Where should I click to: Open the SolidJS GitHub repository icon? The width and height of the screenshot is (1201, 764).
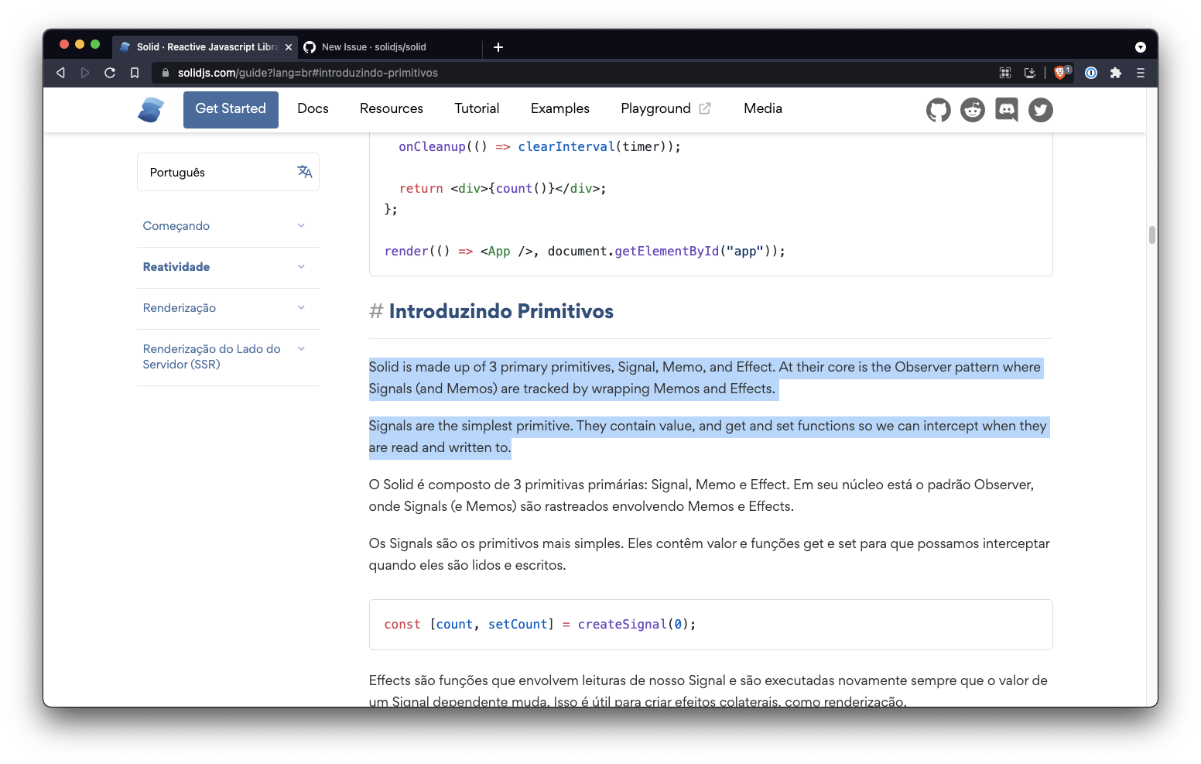click(x=938, y=110)
